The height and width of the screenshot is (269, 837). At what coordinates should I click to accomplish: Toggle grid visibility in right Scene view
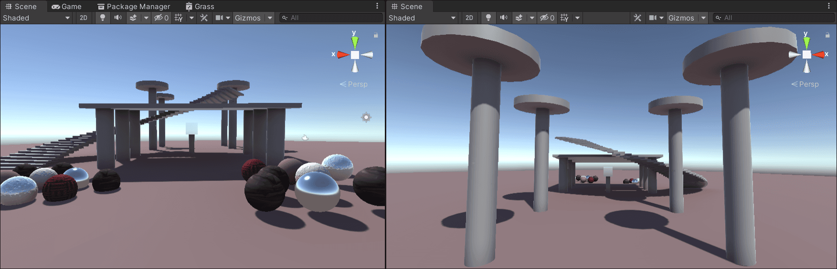pos(565,18)
